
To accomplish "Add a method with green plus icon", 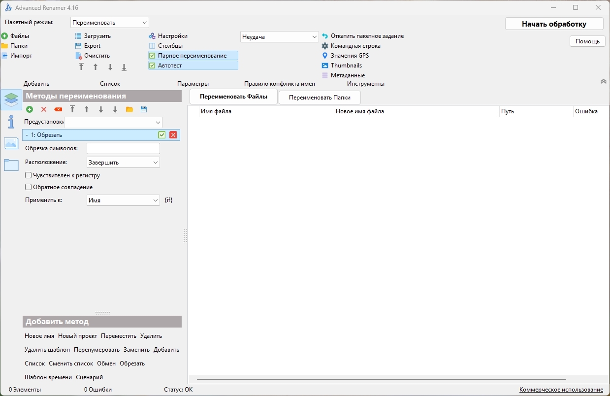I will [30, 109].
